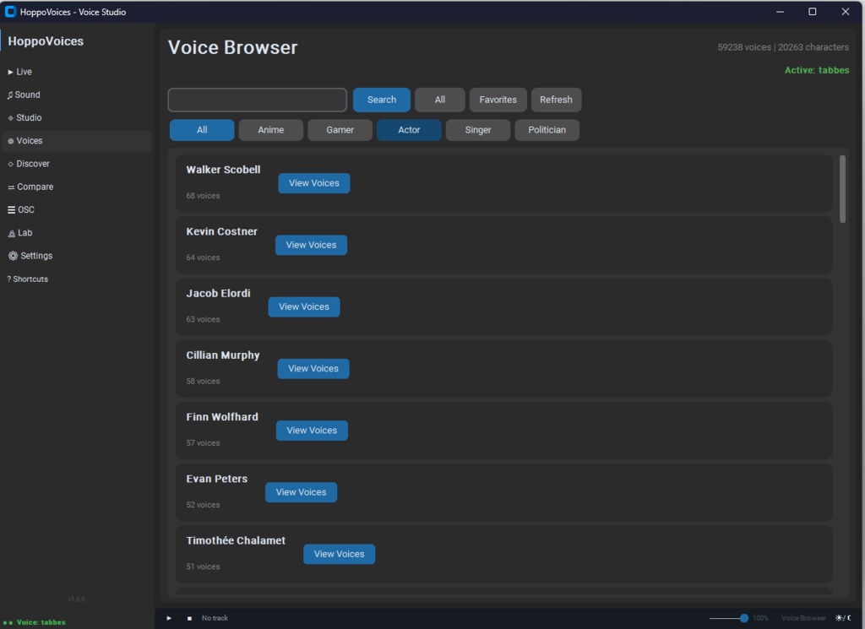Click the 'Cillian Murphy' name text

pyautogui.click(x=223, y=355)
